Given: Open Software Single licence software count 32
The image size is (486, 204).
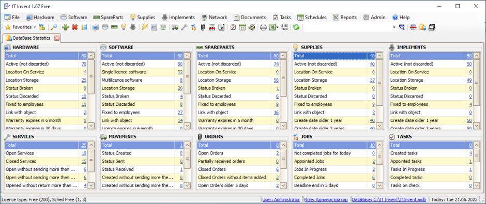Looking at the screenshot, I should 180,72.
